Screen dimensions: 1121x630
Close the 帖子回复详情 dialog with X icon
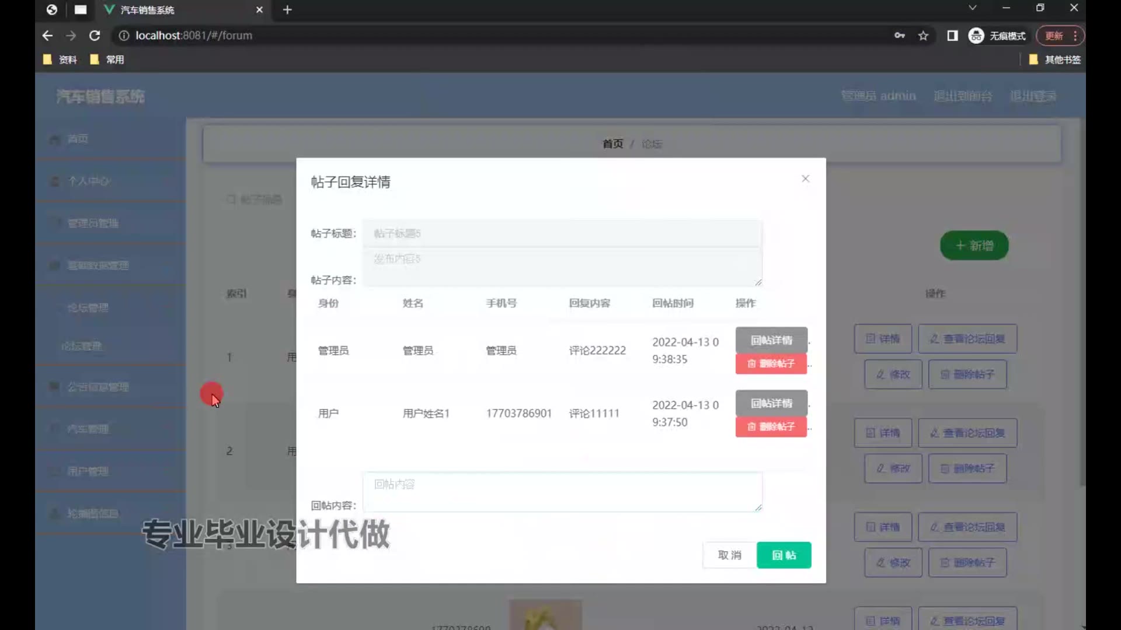coord(805,178)
